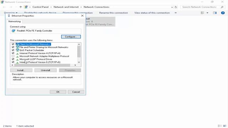
Task: Click scroll down arrow in items list
Action: point(79,62)
